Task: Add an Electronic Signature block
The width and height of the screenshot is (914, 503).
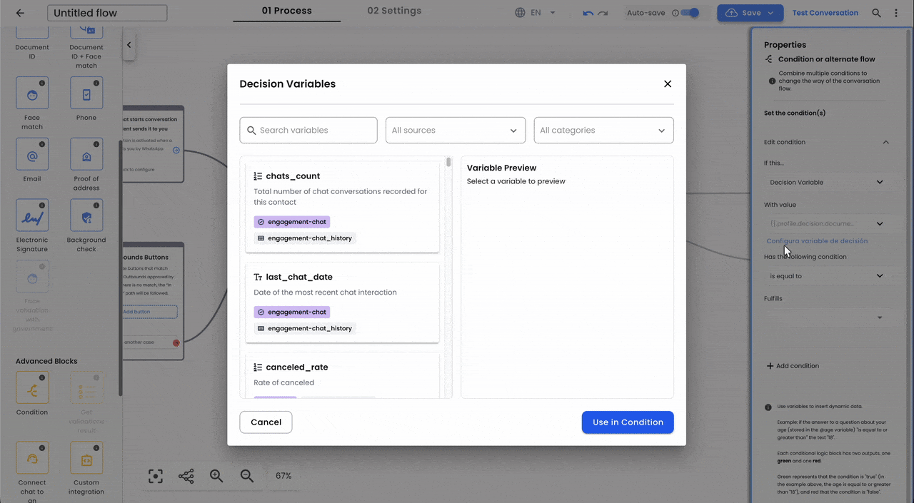Action: (31, 215)
